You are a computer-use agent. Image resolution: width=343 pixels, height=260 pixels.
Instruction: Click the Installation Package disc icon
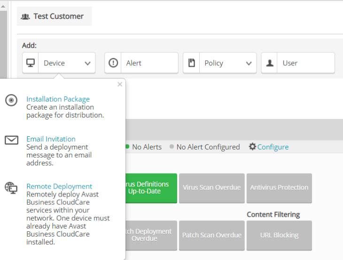(x=10, y=100)
